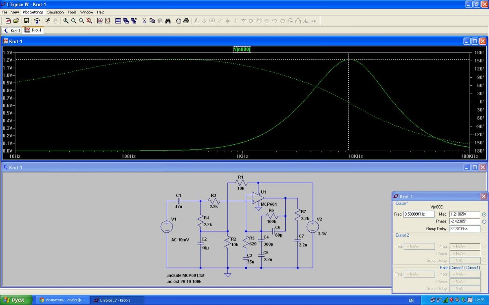Screen dimensions: 489x305
Task: Expand the Tools menu
Action: point(72,12)
